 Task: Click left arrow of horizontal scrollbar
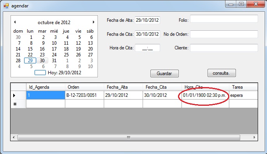coord(14,137)
